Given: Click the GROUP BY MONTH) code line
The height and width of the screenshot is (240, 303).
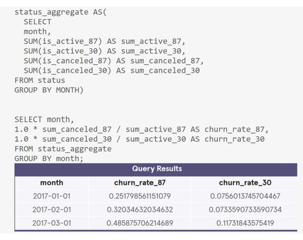Looking at the screenshot, I should pyautogui.click(x=48, y=90).
